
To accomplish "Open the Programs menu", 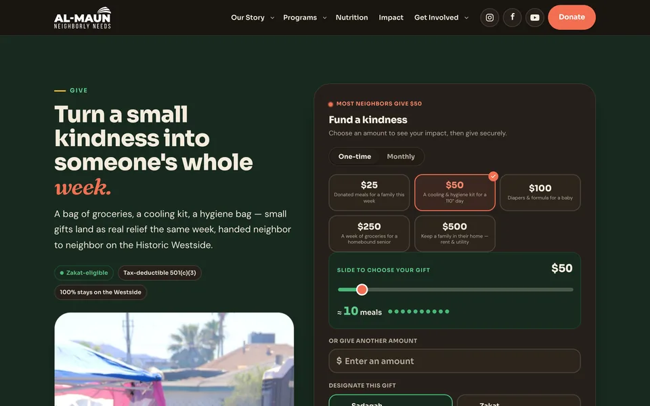I will (300, 18).
